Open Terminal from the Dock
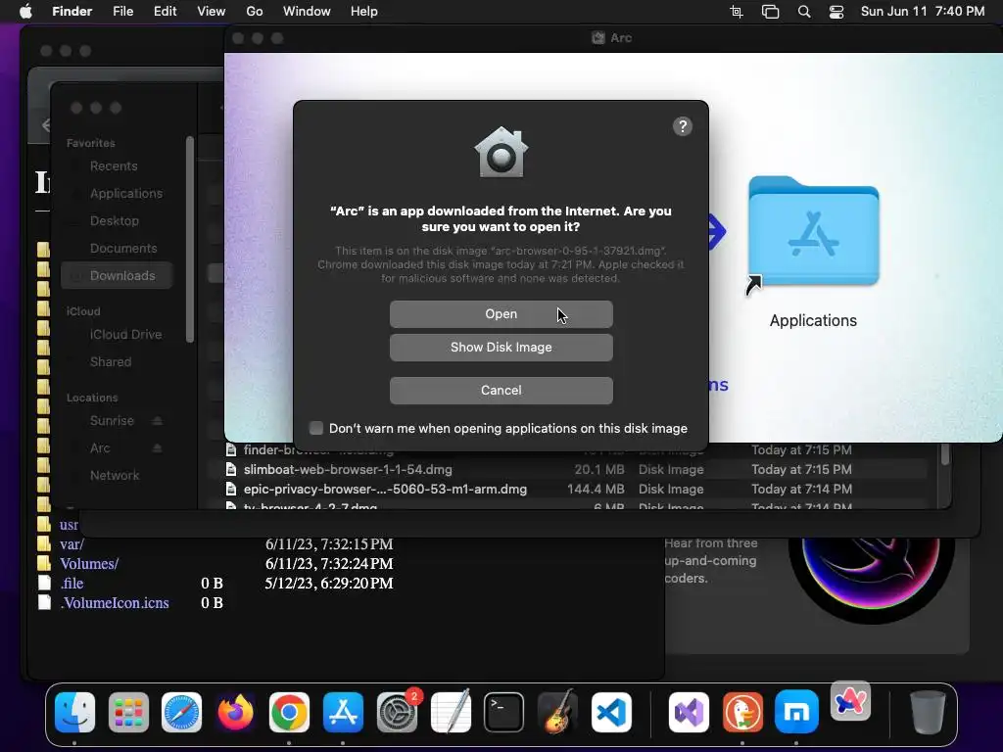 (x=504, y=712)
